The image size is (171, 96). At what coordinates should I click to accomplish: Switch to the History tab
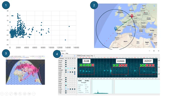[x=88, y=56]
